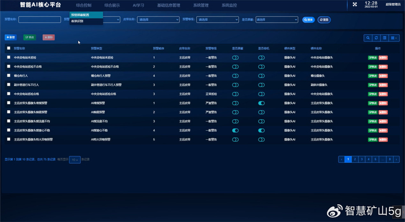Open the 是否屏蔽 filter dropdown
405x222 pixels.
pyautogui.click(x=277, y=20)
